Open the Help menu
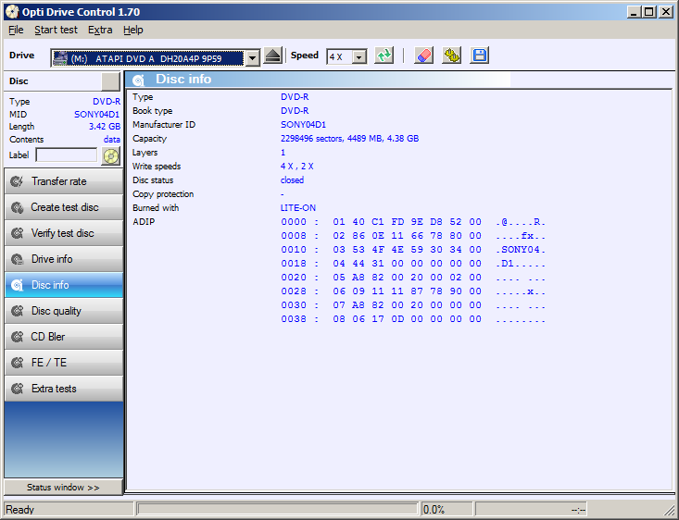The image size is (679, 520). [133, 30]
